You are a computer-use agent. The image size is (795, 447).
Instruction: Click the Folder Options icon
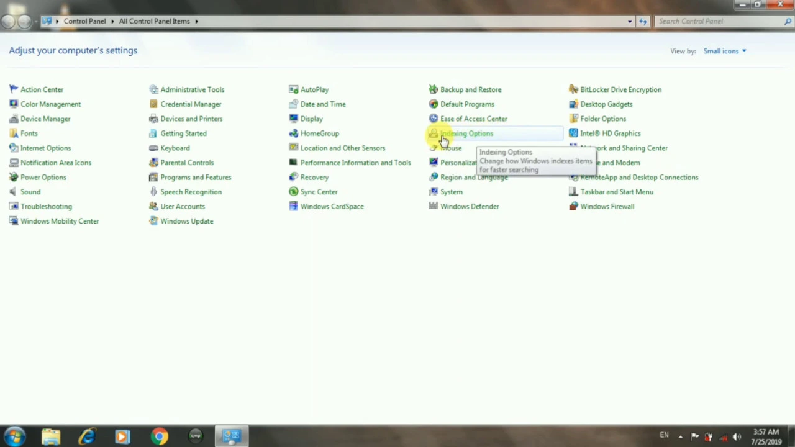point(573,119)
